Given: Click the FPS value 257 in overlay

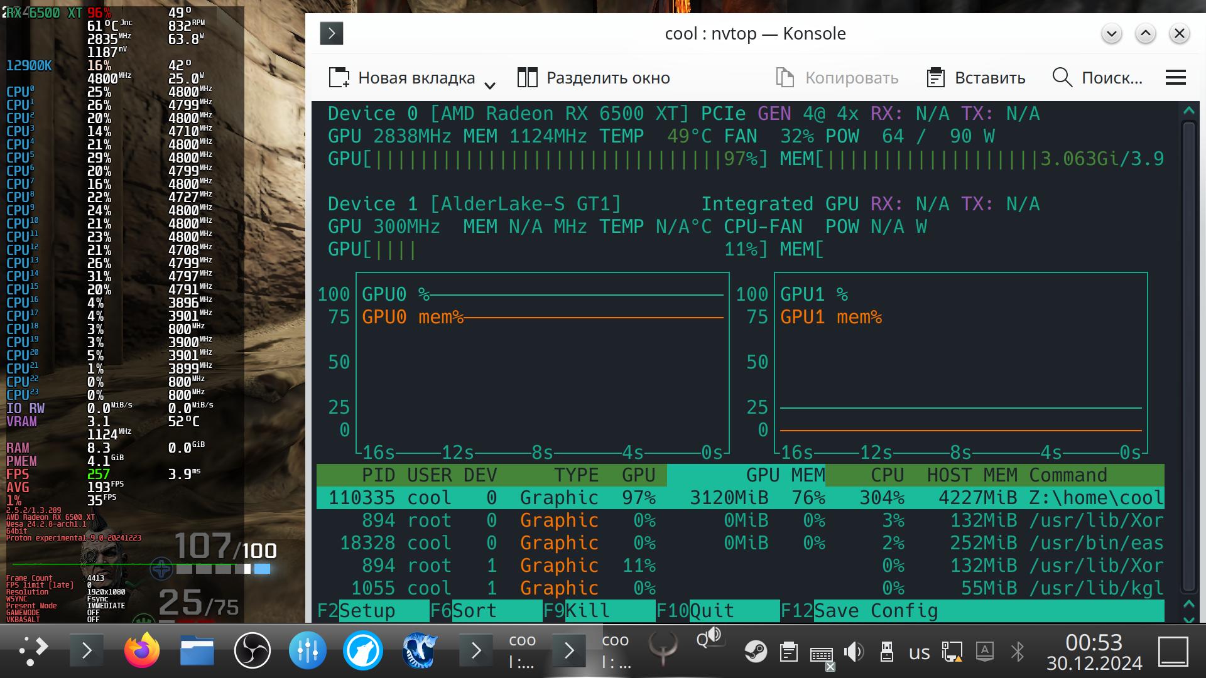Looking at the screenshot, I should pyautogui.click(x=99, y=475).
